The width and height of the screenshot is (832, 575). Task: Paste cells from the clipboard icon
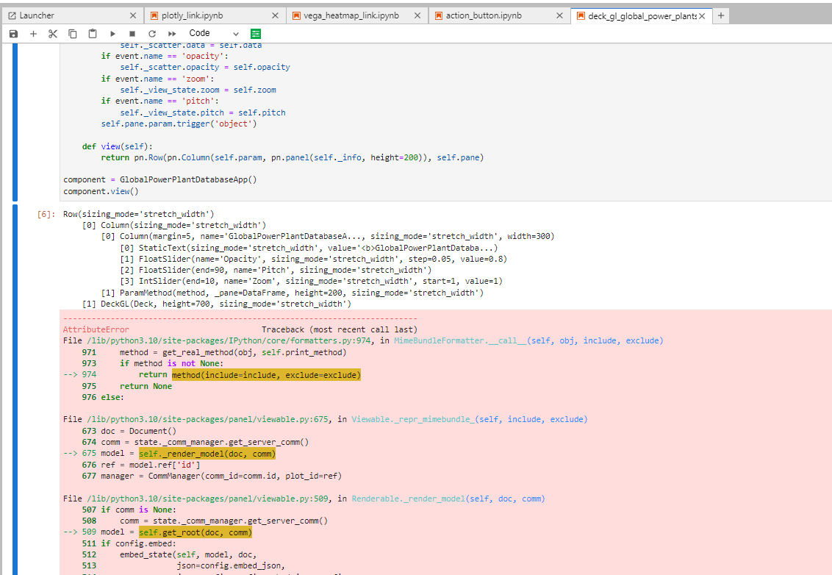[91, 33]
